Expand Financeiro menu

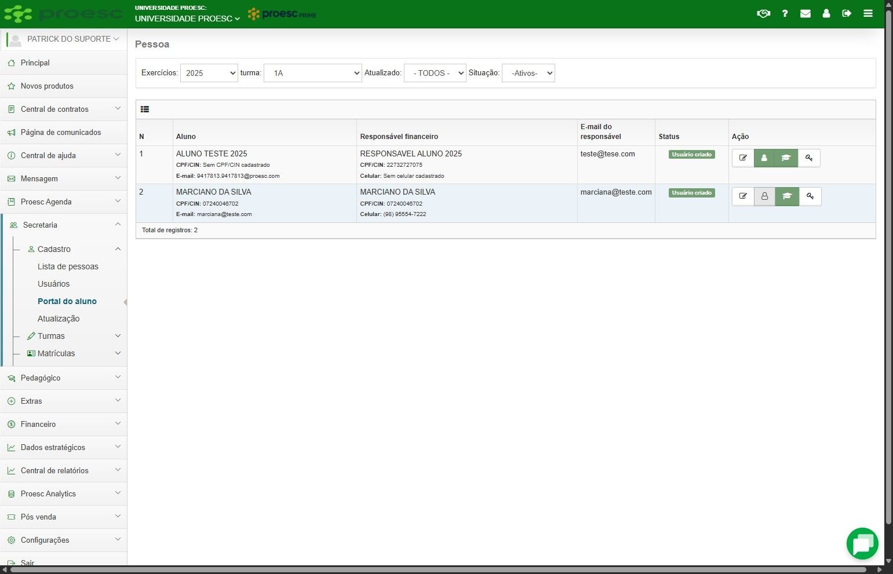[64, 424]
